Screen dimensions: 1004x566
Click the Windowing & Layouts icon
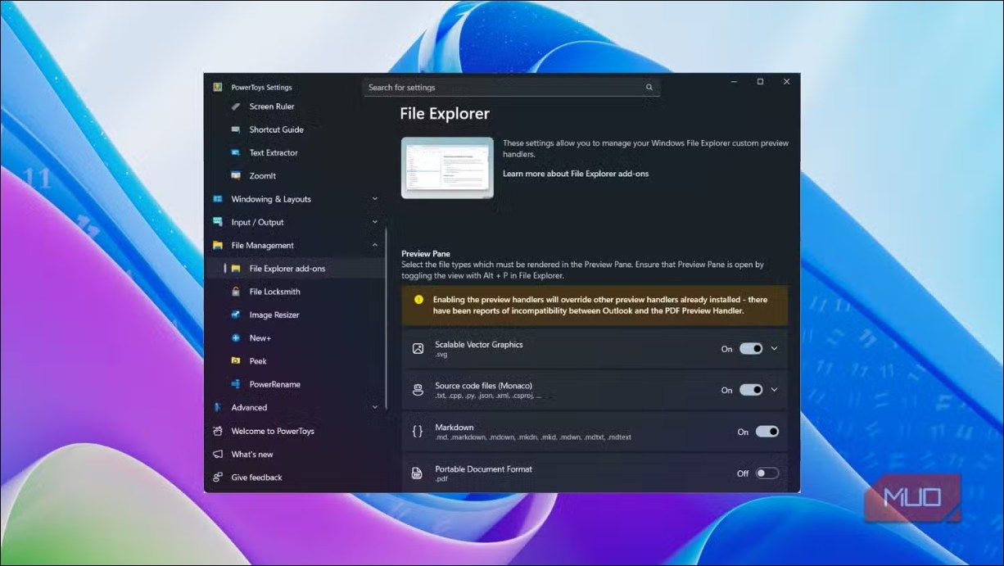pyautogui.click(x=218, y=199)
